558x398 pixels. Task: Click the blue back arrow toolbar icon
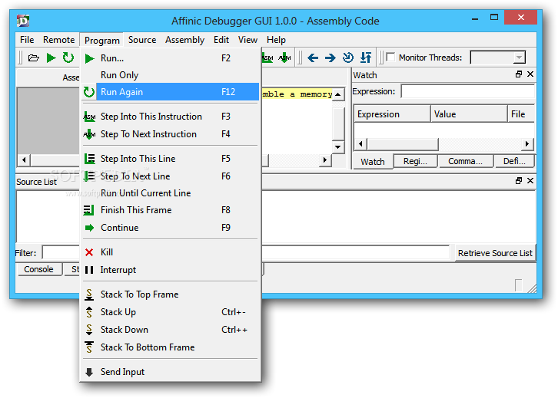(x=313, y=58)
